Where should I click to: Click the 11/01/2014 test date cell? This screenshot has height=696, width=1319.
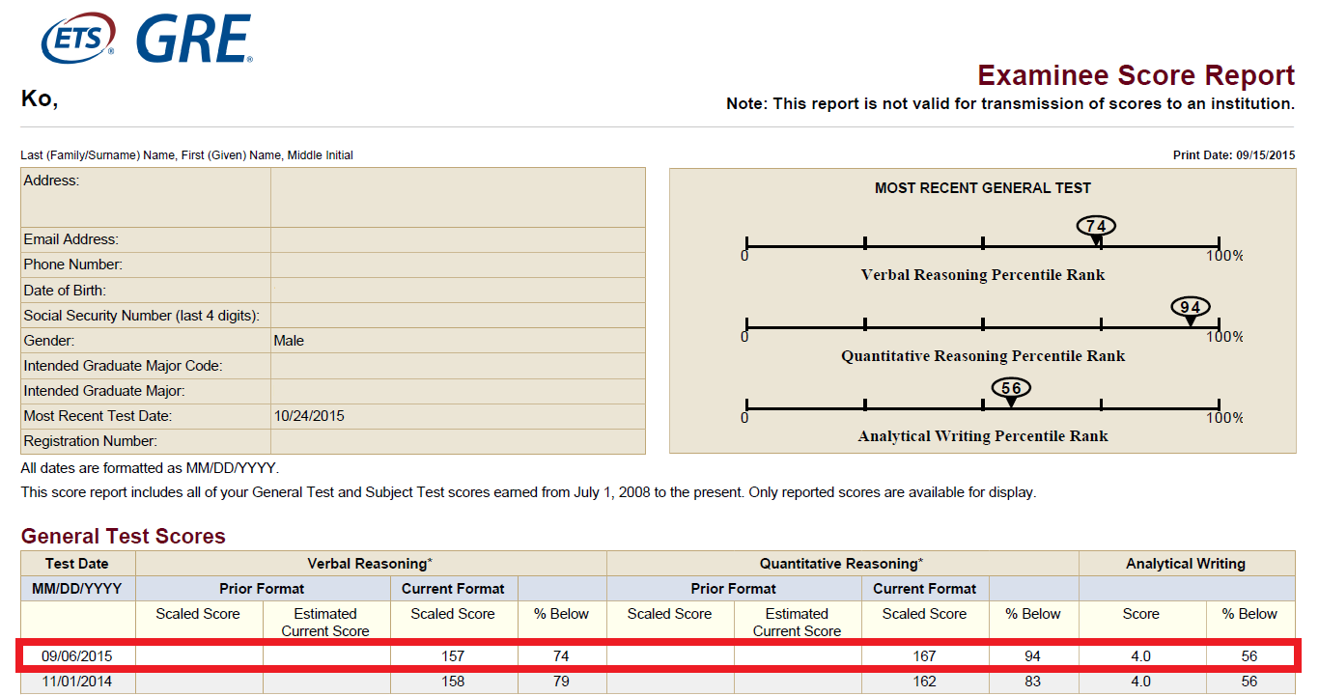point(77,682)
